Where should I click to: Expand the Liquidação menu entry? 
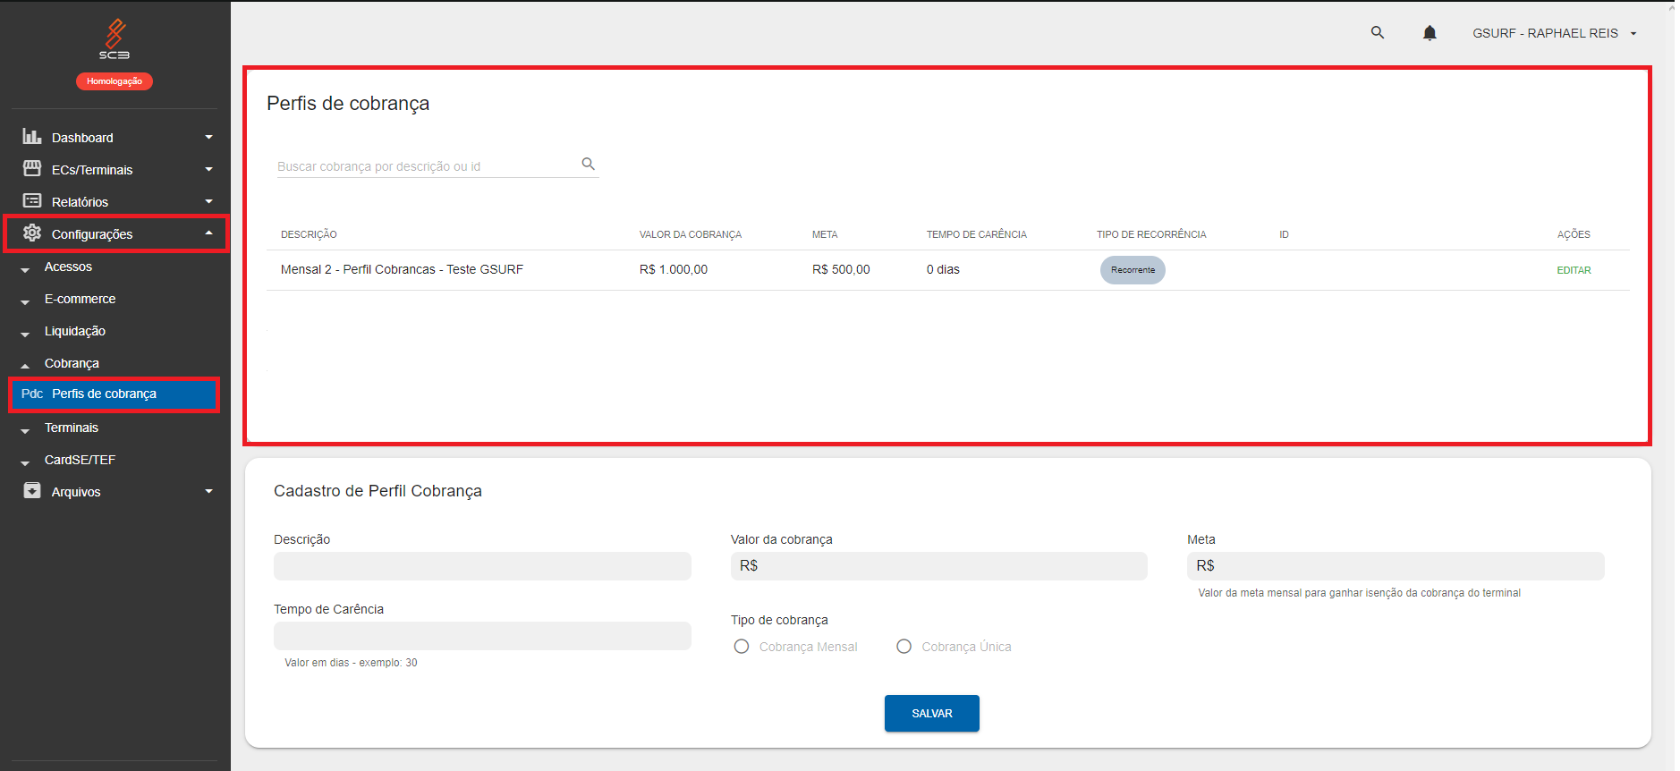[74, 331]
